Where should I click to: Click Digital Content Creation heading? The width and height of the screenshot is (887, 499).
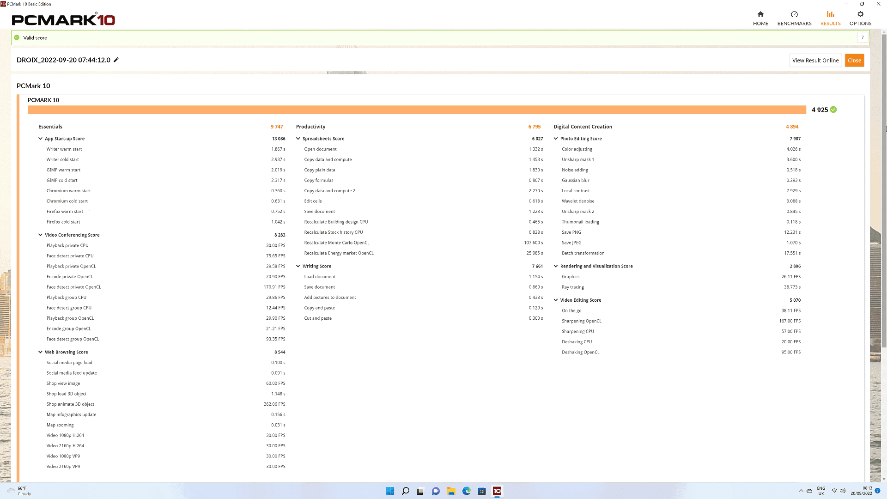pos(583,127)
